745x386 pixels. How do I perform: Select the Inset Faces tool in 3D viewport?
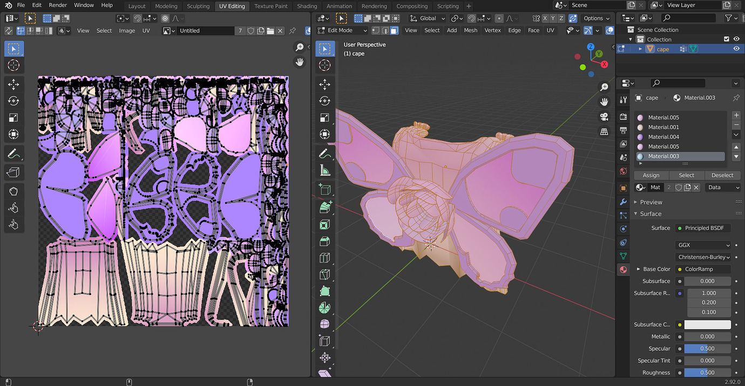click(x=324, y=224)
